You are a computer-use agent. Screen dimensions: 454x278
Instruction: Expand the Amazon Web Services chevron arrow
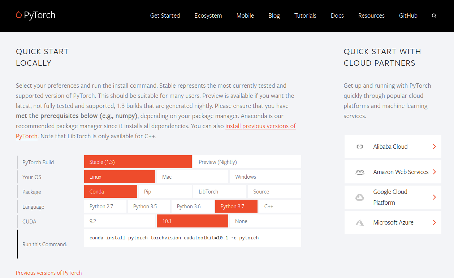[434, 172]
